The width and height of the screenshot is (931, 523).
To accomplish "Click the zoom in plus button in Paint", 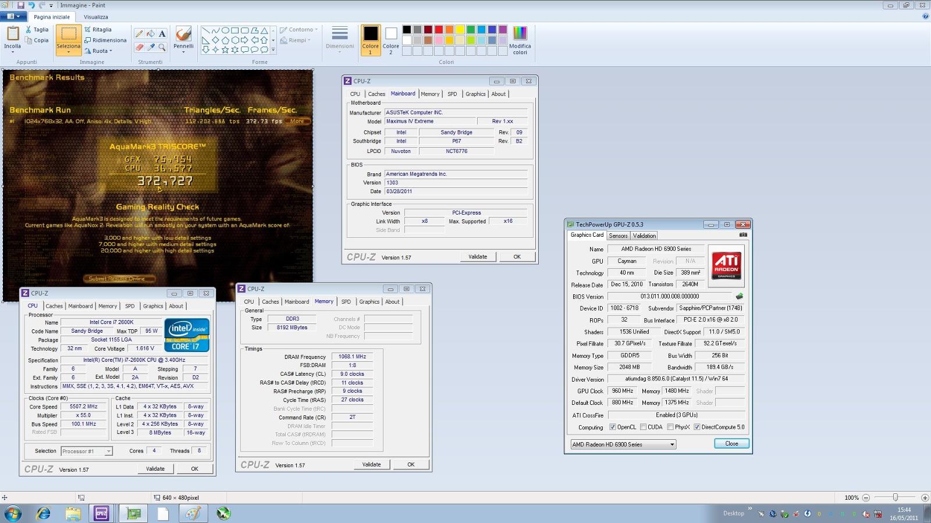I will (x=925, y=497).
